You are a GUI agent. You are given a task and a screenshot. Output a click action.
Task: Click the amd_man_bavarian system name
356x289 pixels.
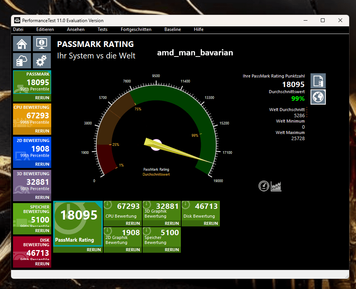coord(195,53)
